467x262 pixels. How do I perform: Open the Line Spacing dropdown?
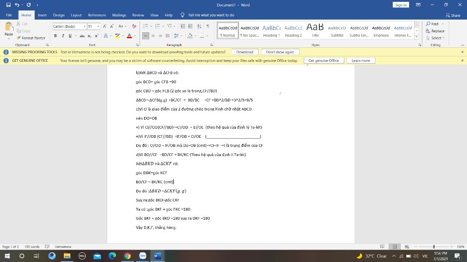(178, 36)
